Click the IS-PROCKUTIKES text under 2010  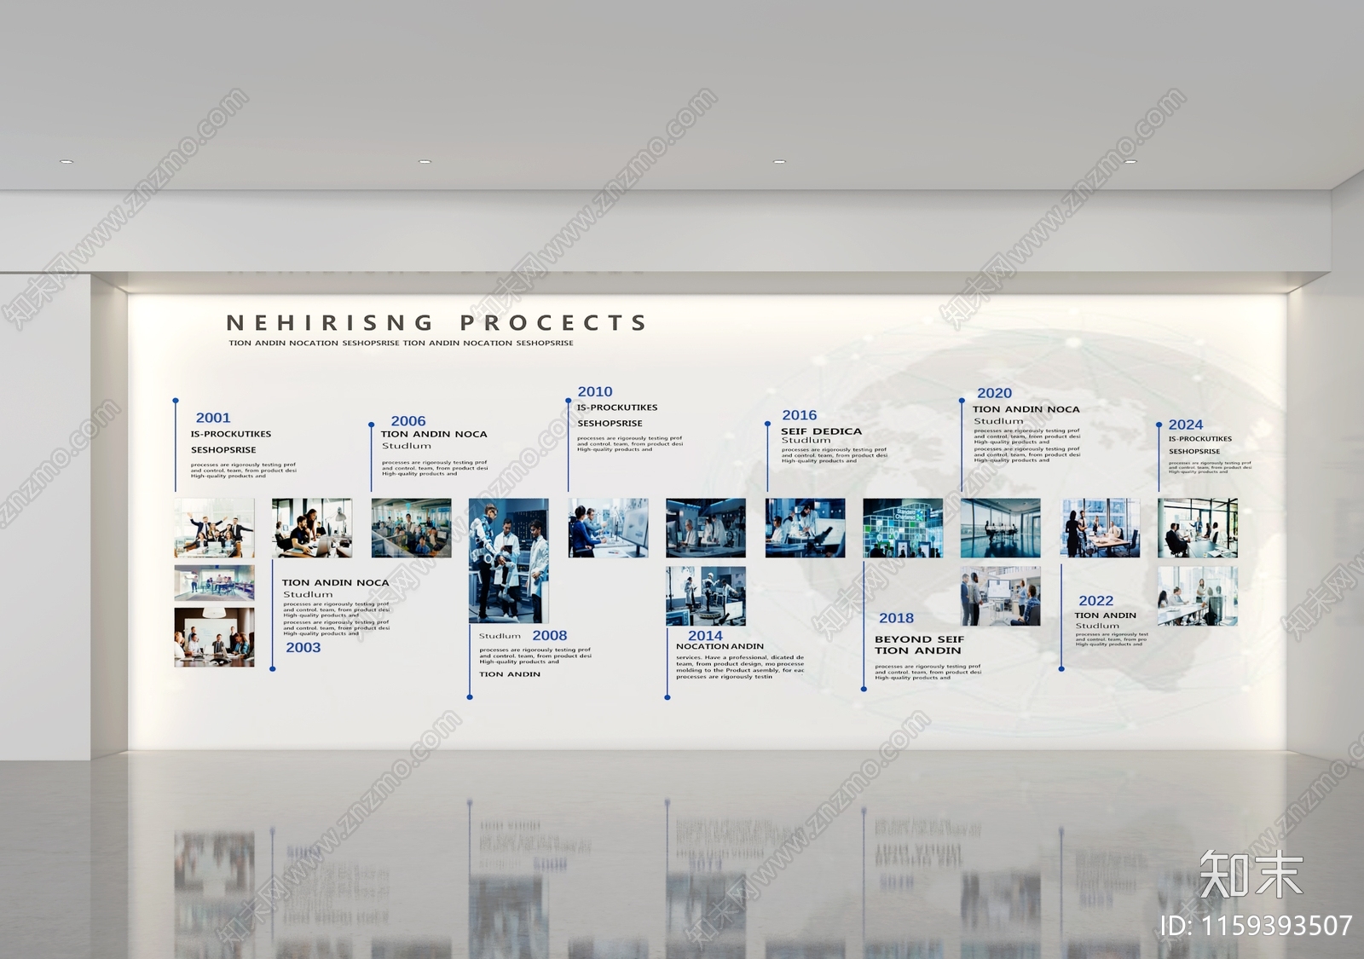tap(617, 407)
